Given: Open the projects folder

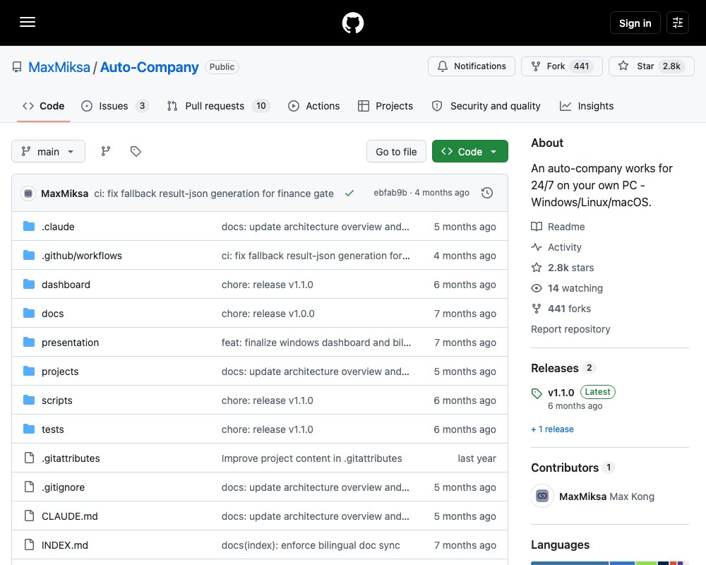Looking at the screenshot, I should 60,371.
